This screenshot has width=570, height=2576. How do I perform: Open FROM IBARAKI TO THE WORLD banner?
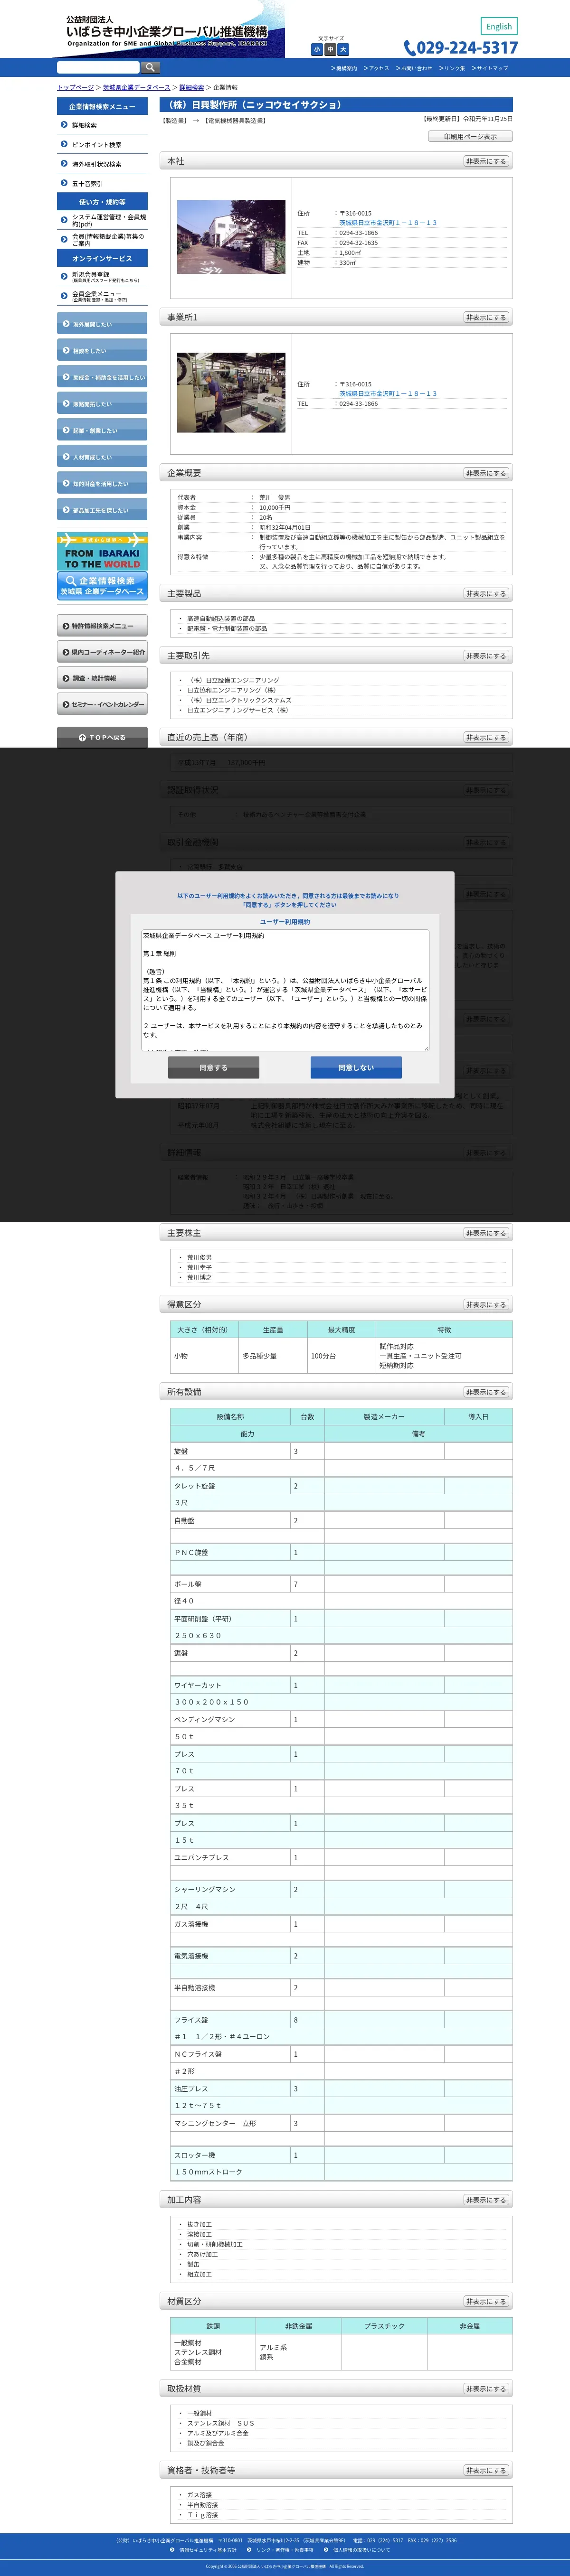click(x=102, y=552)
